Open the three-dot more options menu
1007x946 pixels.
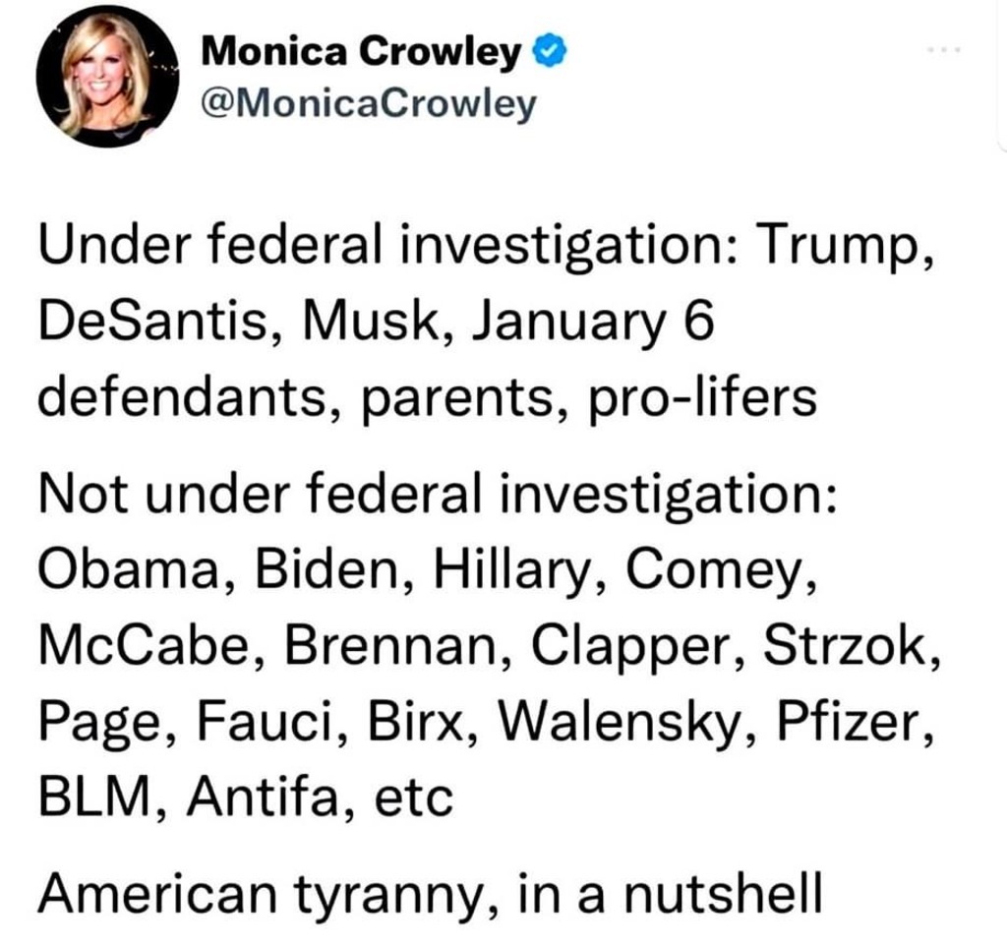tap(945, 49)
